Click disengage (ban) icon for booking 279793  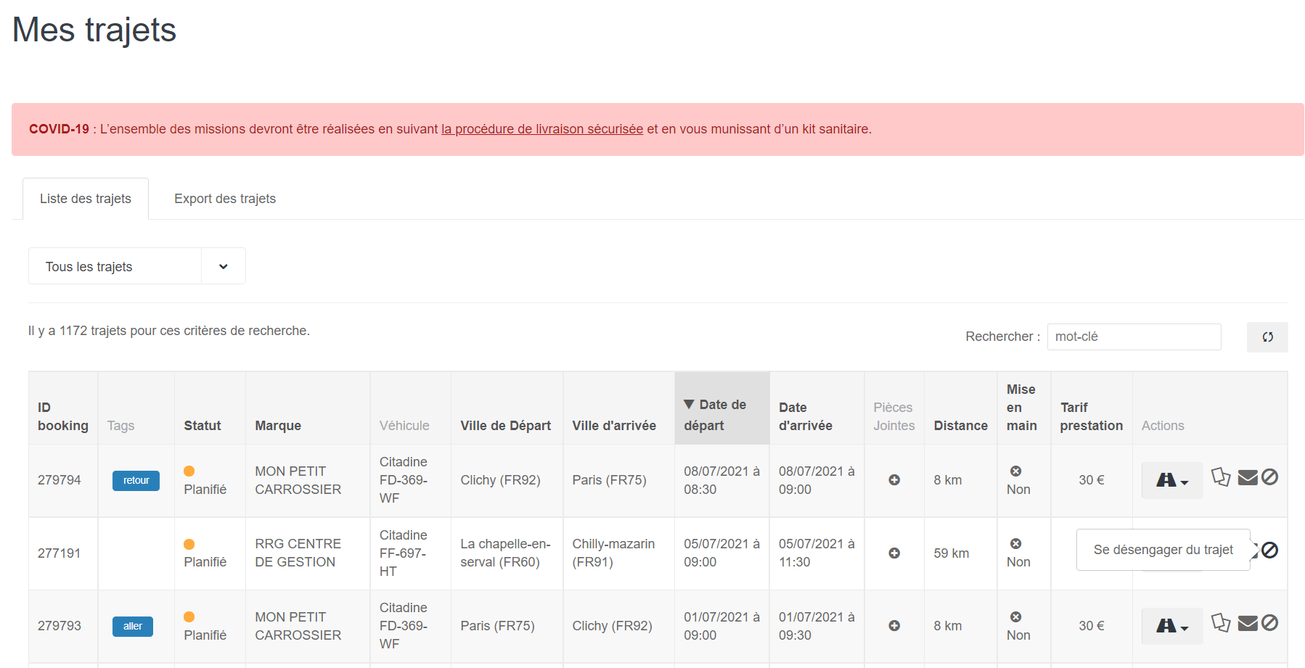[x=1269, y=623]
